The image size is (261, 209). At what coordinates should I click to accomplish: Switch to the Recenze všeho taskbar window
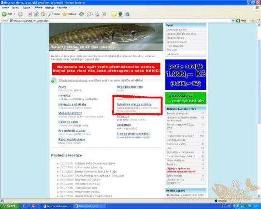57,206
